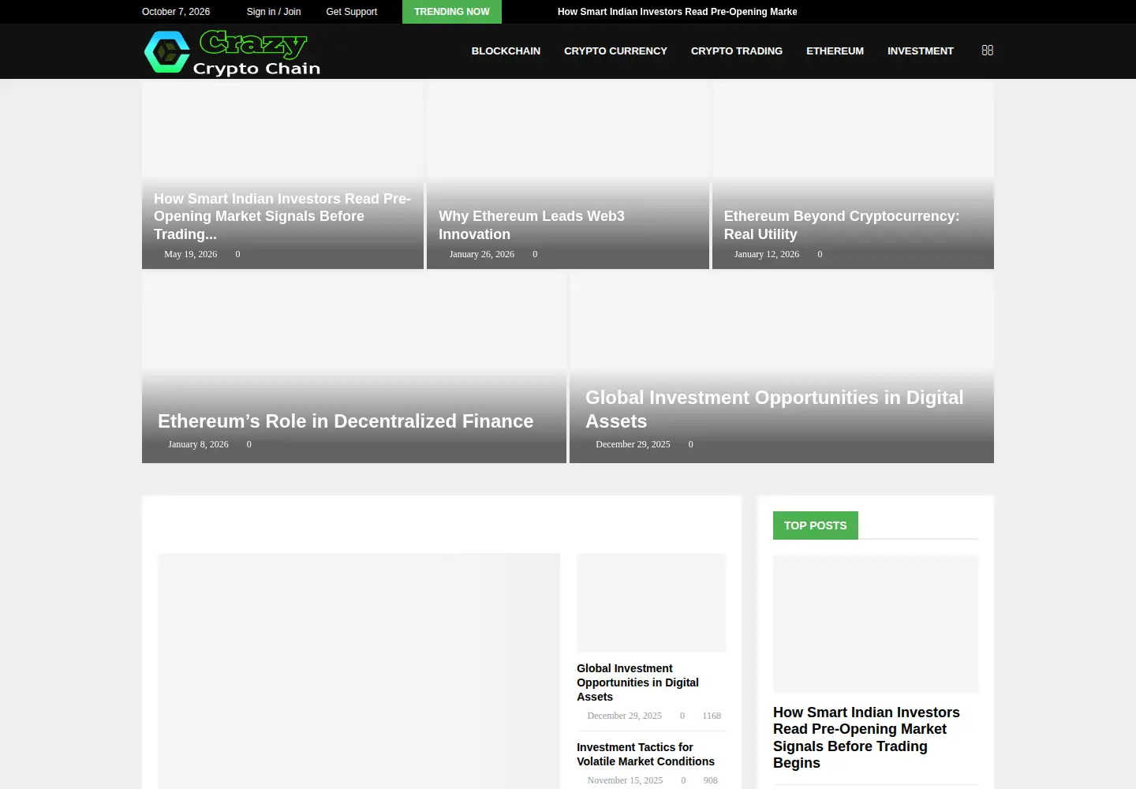The height and width of the screenshot is (789, 1136).
Task: Open 'Ethereum's Role in Decentralized Finance' article
Action: (346, 421)
